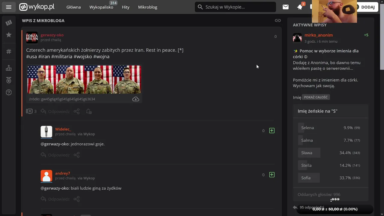Open sidebar ranking podium icon
Screen dimensions: 384x216
click(x=9, y=68)
